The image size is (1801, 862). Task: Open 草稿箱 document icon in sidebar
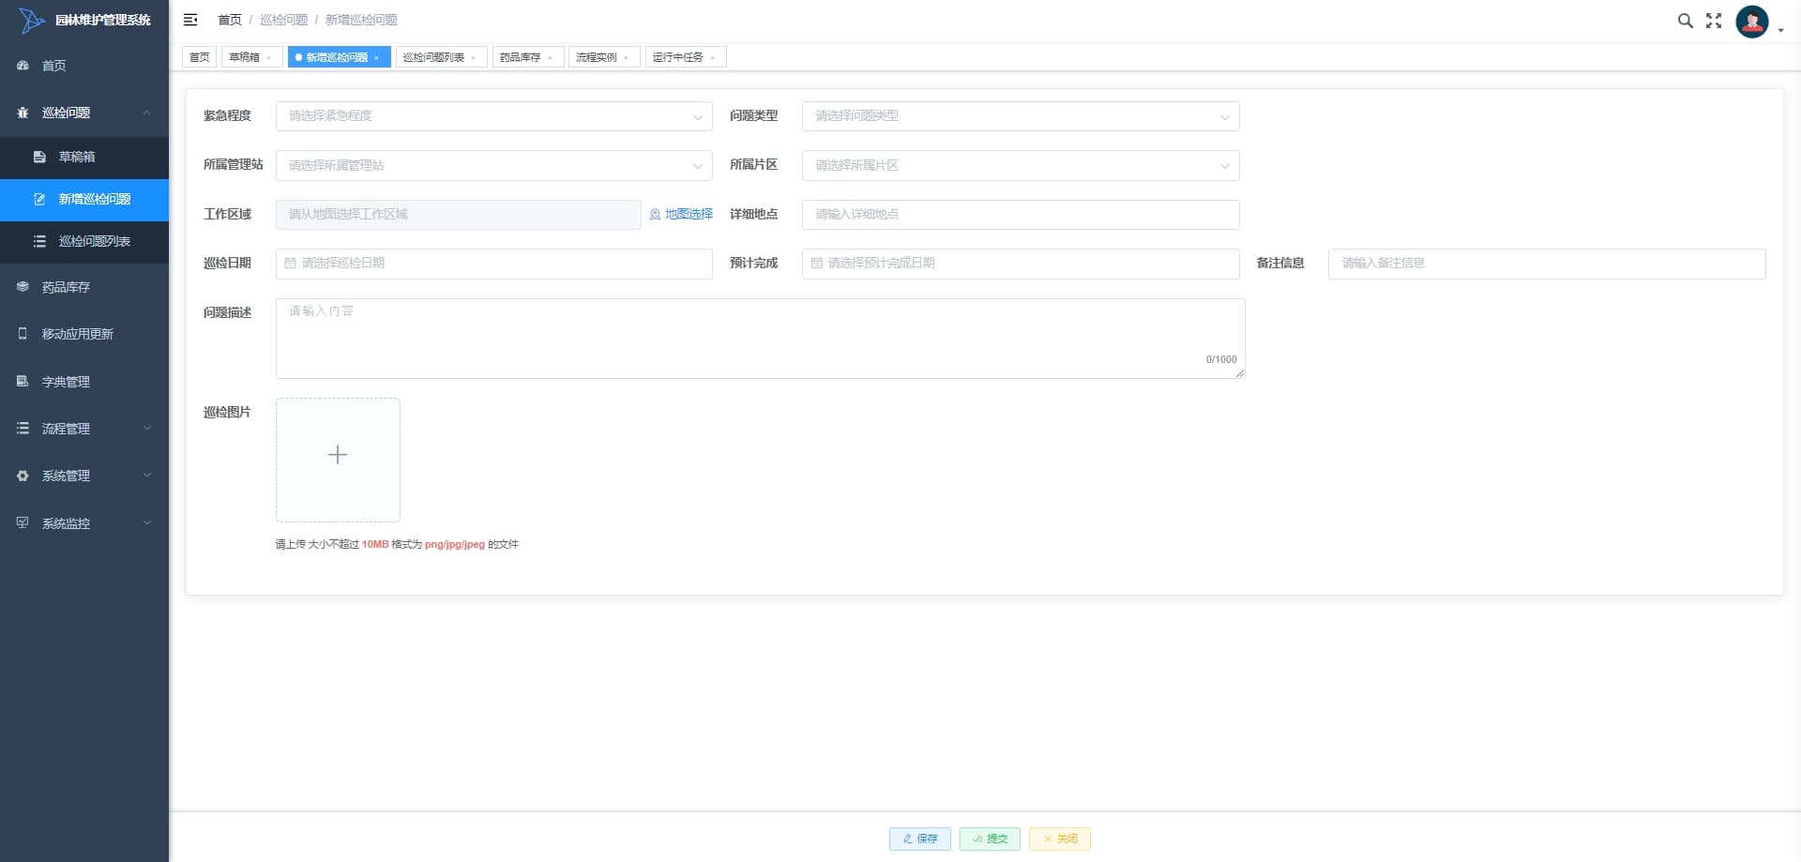[x=39, y=157]
